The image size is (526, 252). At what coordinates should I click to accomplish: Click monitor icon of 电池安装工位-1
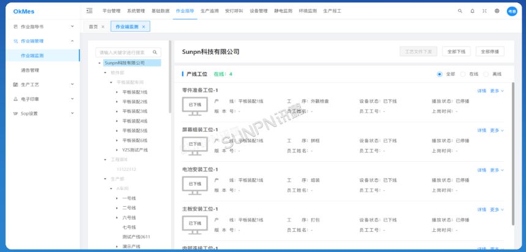[195, 185]
